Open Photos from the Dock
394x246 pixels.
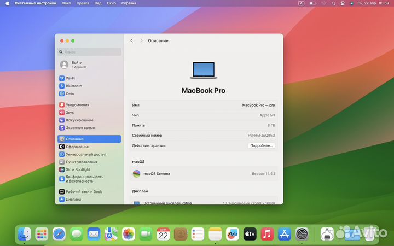(x=129, y=234)
